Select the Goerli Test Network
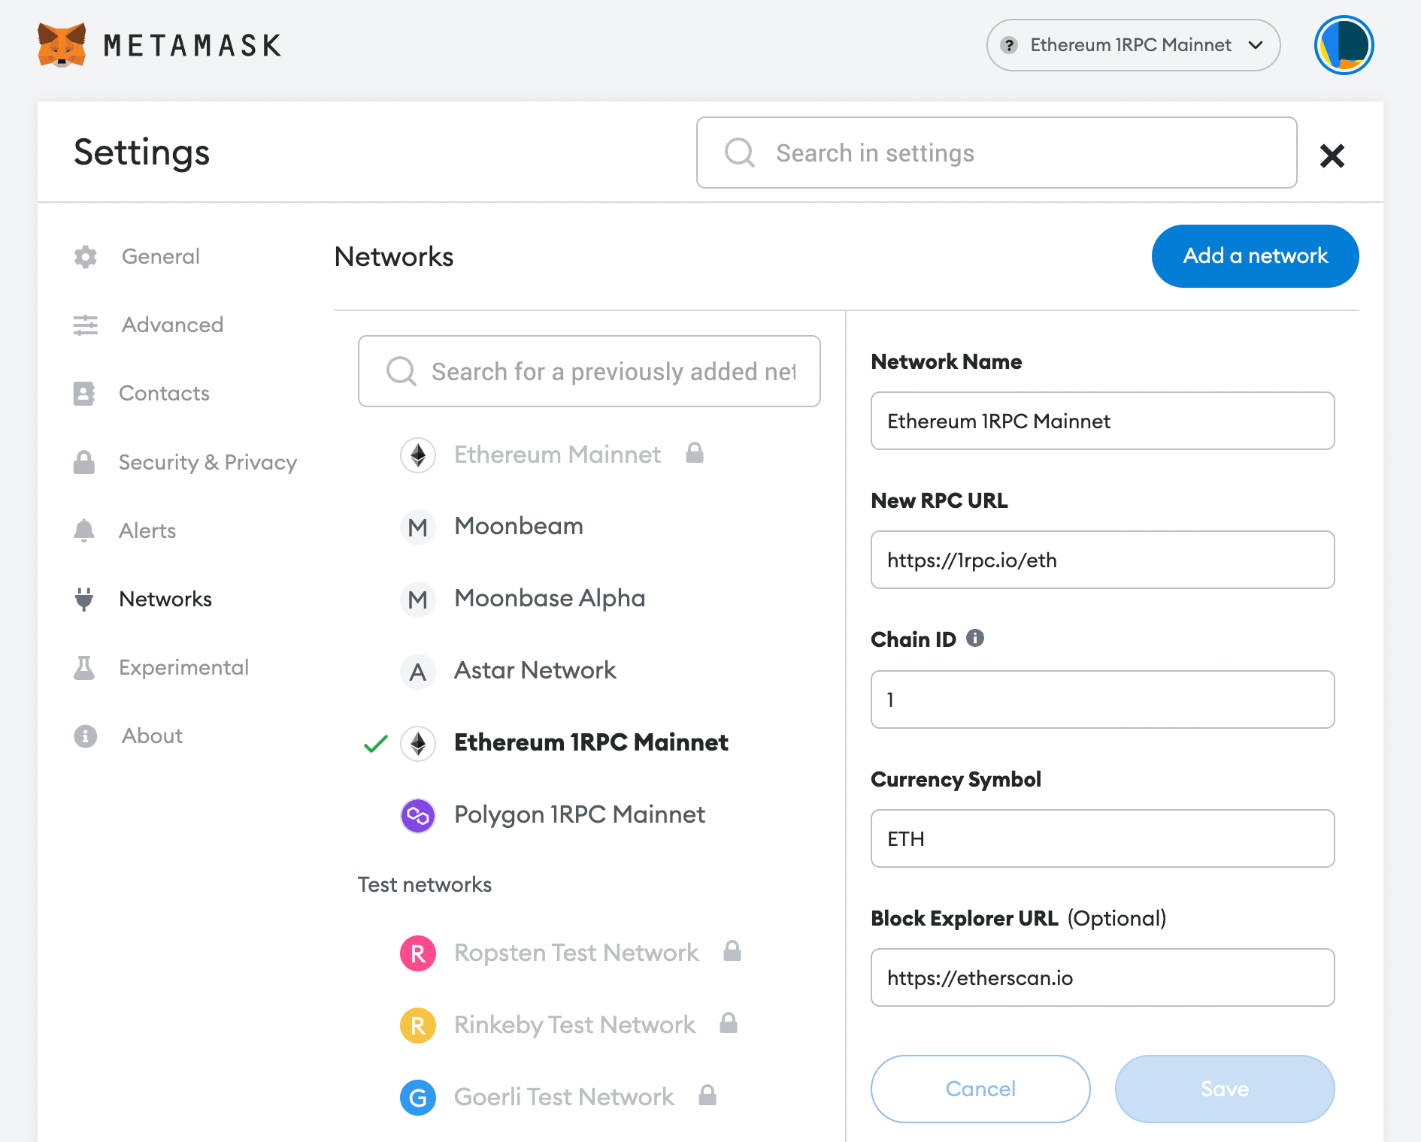Viewport: 1421px width, 1142px height. 564,1097
